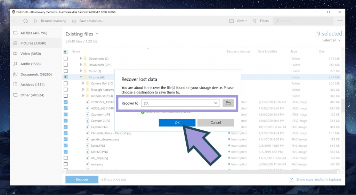The width and height of the screenshot is (356, 195).
Task: Click the folder icon of Downloads (321)
Action: coord(85,65)
